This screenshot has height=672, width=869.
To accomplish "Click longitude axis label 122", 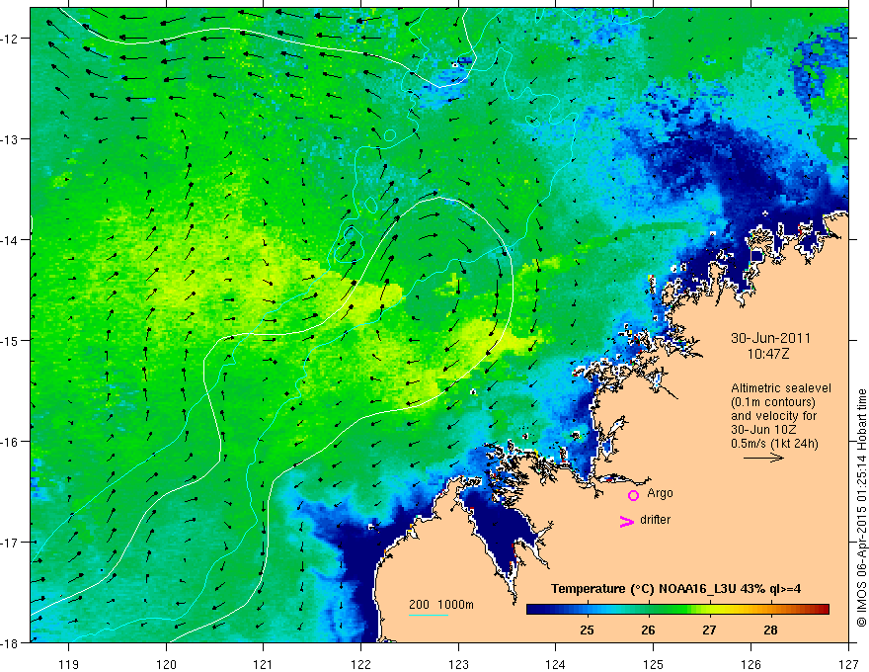I will coord(360,664).
